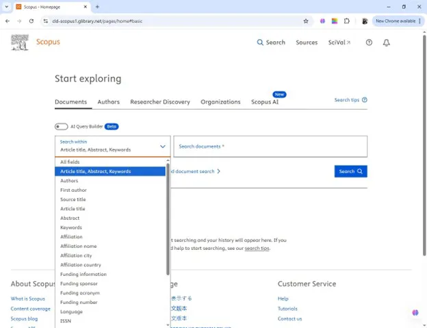Toggle the AI Query Builder switch

pyautogui.click(x=61, y=127)
